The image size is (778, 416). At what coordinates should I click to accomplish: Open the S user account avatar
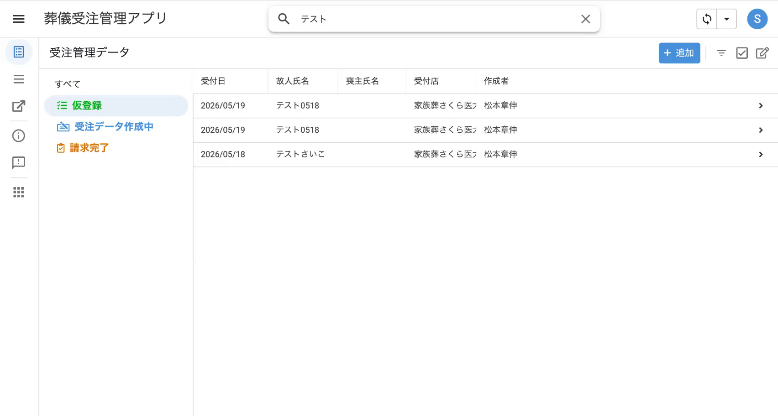757,19
